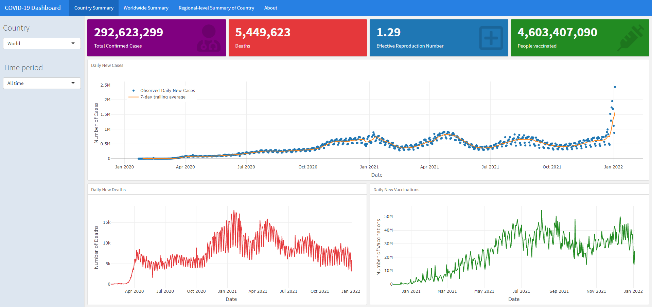Screen dimensions: 652x307
Task: Open the About page
Action: coord(270,8)
